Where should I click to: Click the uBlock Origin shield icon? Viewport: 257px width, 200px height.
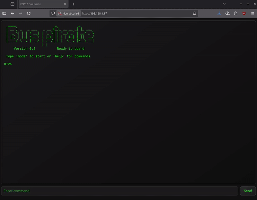(244, 14)
